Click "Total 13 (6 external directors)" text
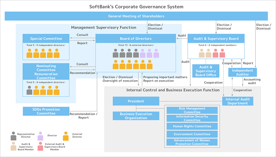This screenshot has height=157, width=276. [x=136, y=45]
